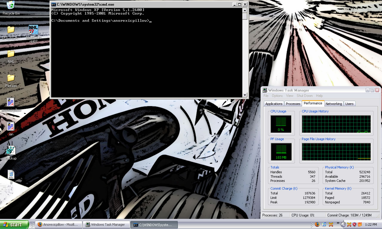
Task: Open the Shut Down menu in Task Manager
Action: pyautogui.click(x=305, y=96)
